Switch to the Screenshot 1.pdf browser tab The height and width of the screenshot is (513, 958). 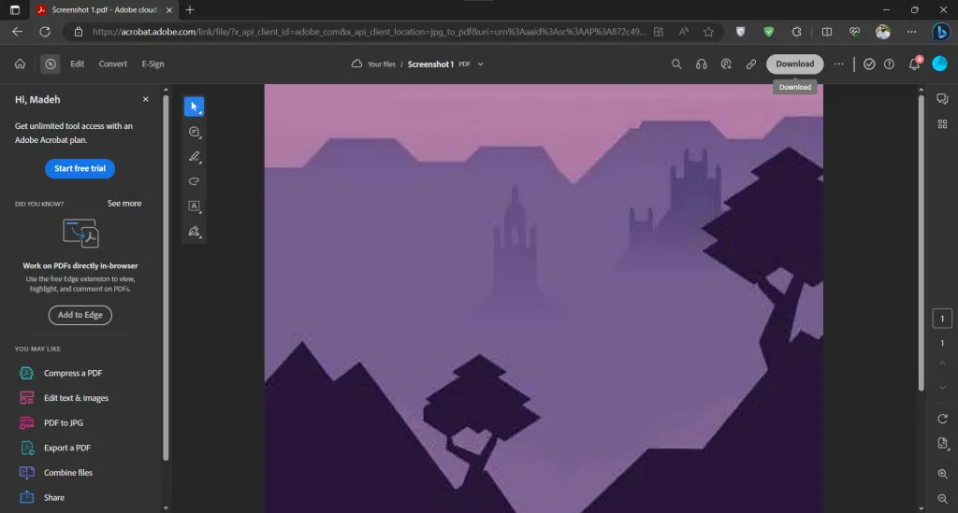(104, 9)
